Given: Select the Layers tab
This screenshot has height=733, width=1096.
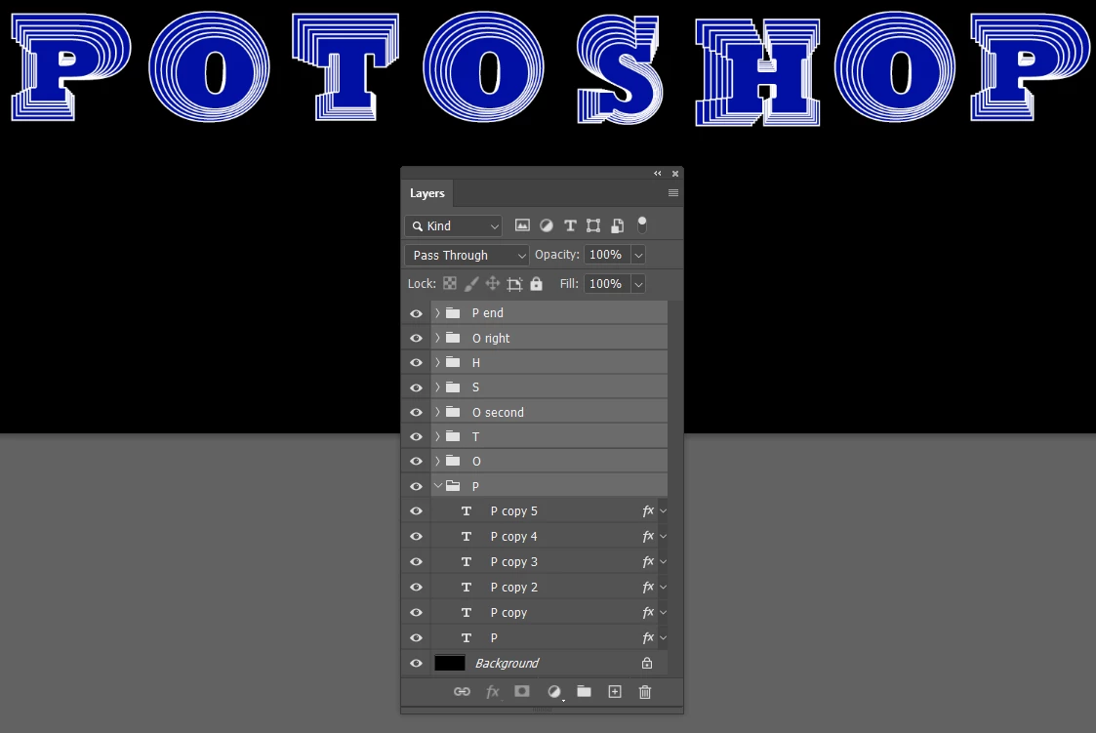Looking at the screenshot, I should (427, 193).
